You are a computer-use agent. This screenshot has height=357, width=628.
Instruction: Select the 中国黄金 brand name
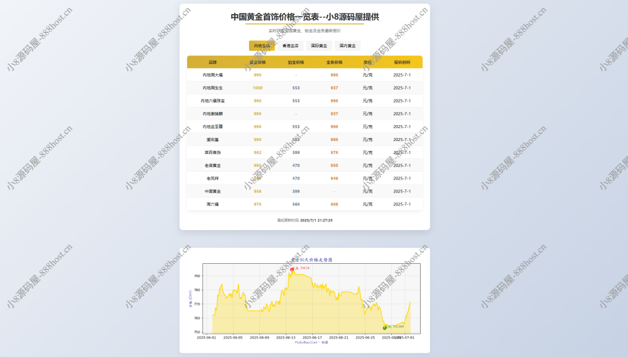click(213, 191)
